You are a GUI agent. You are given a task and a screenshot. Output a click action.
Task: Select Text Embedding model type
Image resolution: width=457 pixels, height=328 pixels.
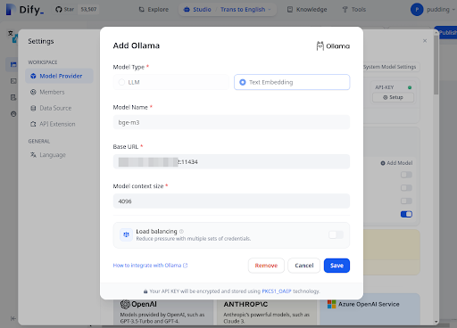point(292,82)
